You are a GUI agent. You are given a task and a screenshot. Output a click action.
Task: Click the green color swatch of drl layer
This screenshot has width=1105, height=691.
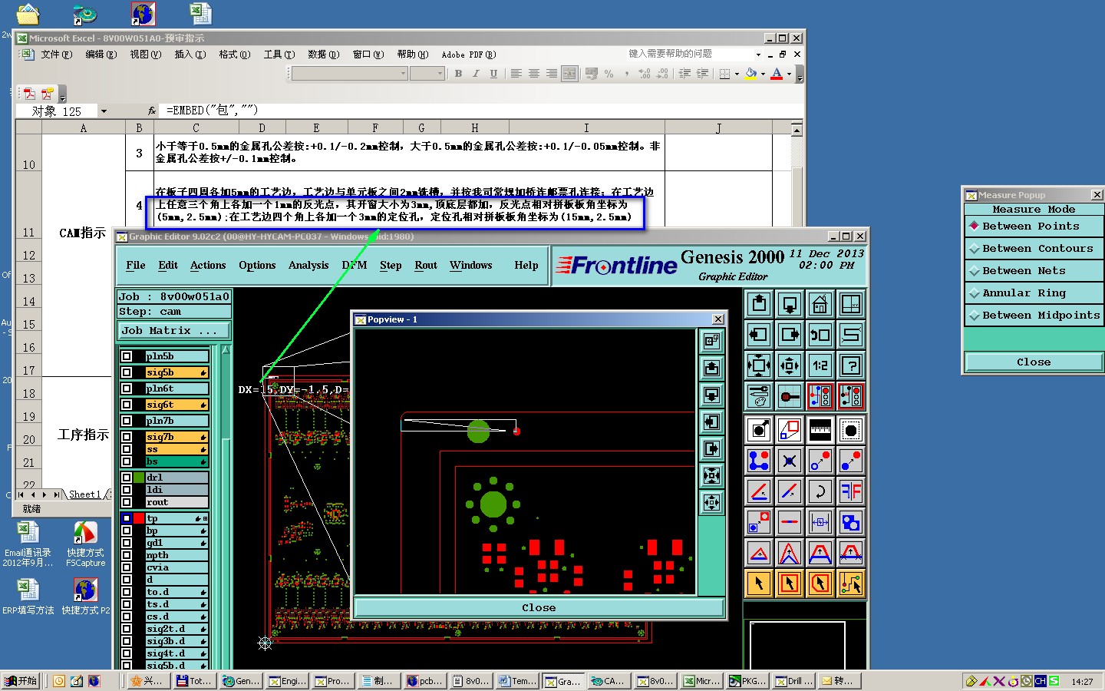point(139,478)
